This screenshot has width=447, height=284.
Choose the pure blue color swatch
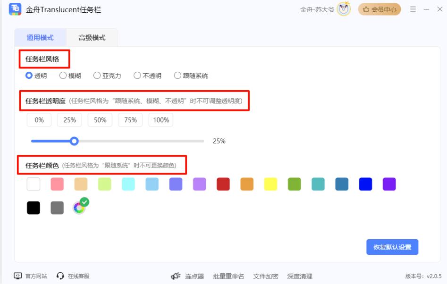point(365,184)
